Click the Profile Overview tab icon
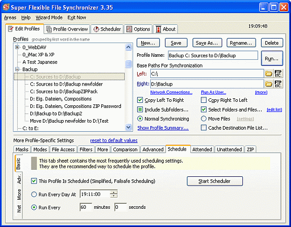 click(x=49, y=29)
